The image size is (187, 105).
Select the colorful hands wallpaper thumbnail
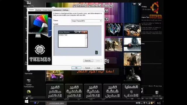[x=114, y=30]
